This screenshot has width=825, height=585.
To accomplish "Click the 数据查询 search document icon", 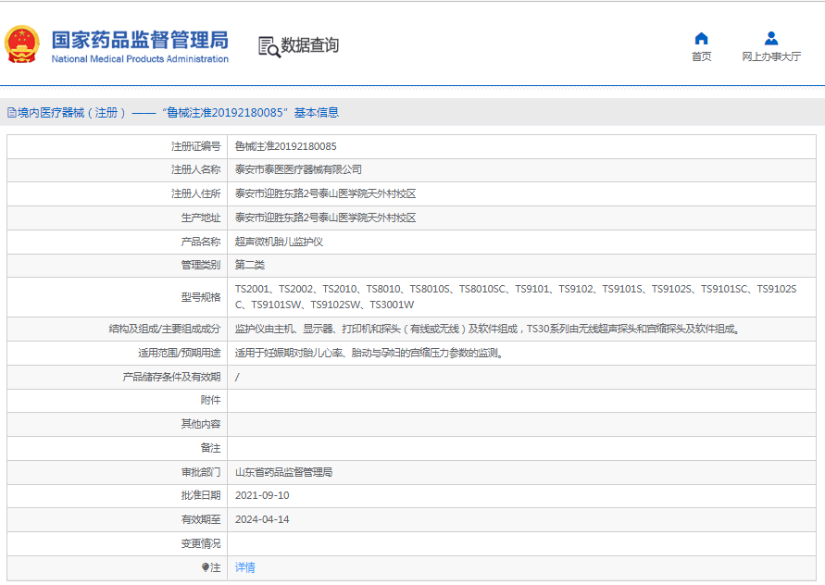I will point(269,47).
